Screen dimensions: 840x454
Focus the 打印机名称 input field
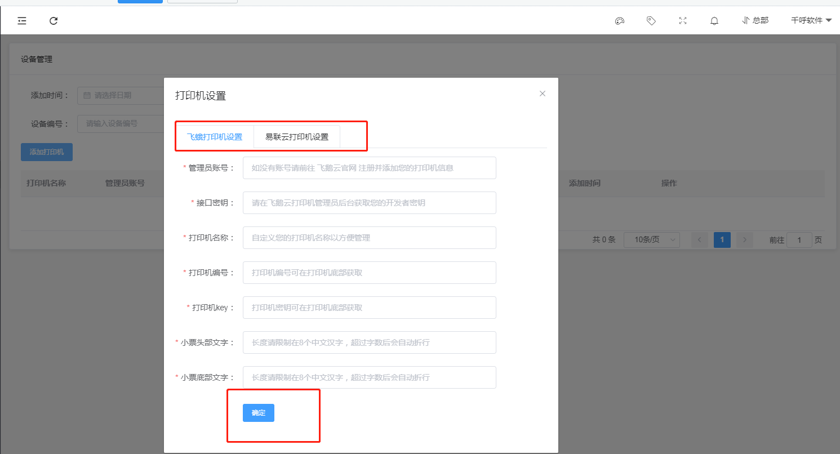click(370, 238)
